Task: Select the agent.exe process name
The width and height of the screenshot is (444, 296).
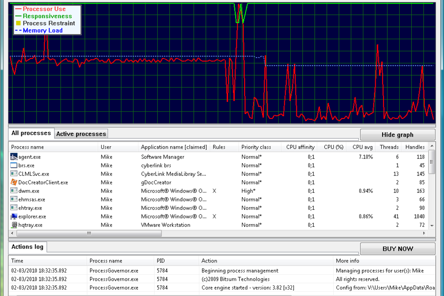Action: pos(30,157)
